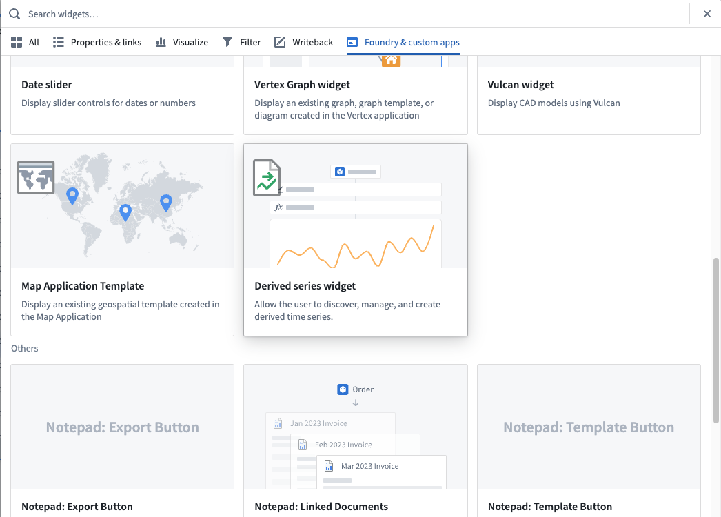This screenshot has height=517, width=721.
Task: Show the Writeback tab
Action: (x=303, y=42)
